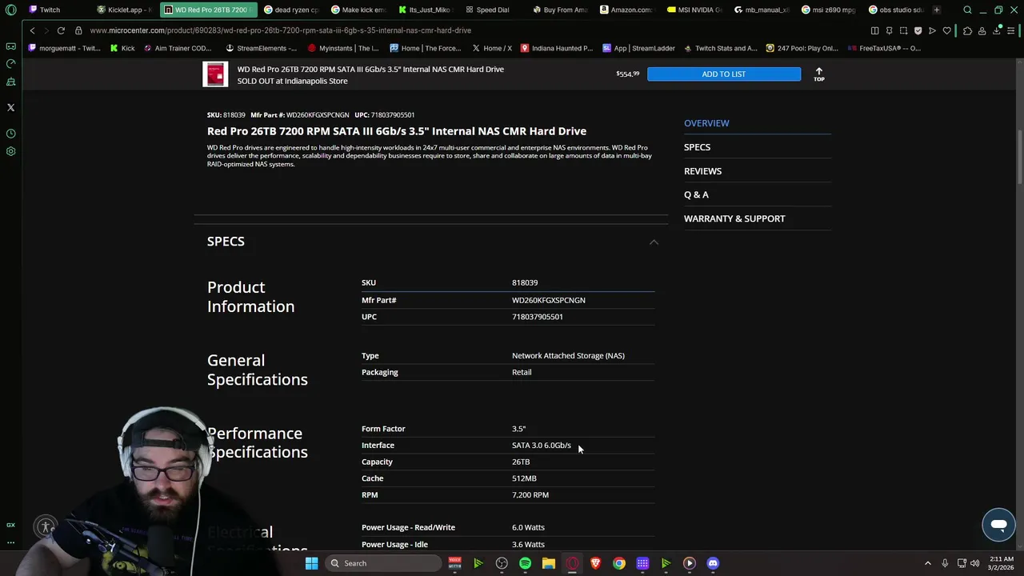Image resolution: width=1024 pixels, height=576 pixels.
Task: Open File Explorer from the taskbar
Action: [549, 563]
